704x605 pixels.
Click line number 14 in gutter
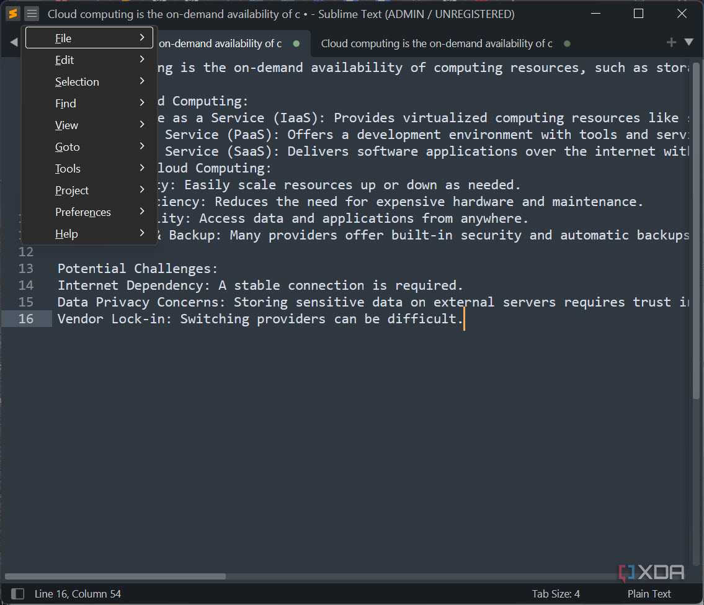click(26, 285)
